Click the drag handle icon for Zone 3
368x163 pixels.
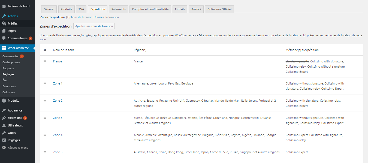click(x=45, y=118)
